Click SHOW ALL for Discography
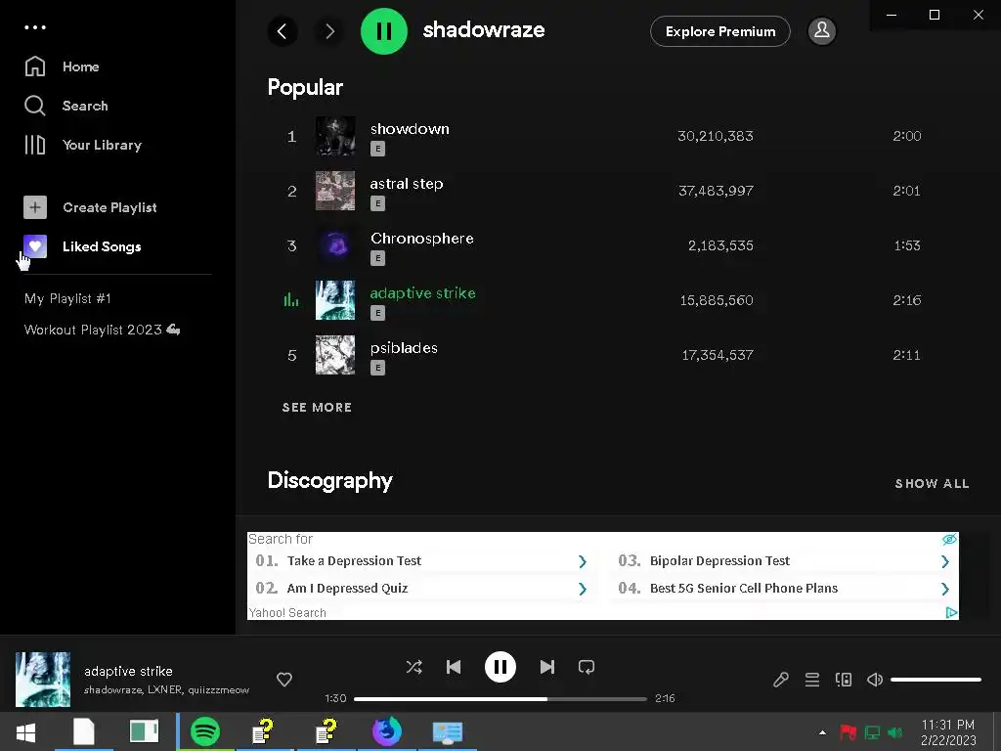Image resolution: width=1001 pixels, height=751 pixels. click(x=932, y=483)
